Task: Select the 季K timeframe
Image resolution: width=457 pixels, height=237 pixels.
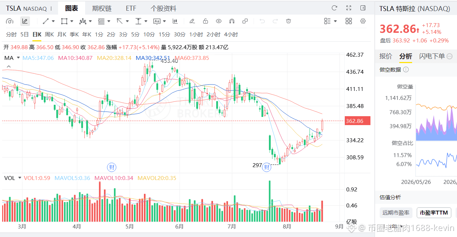Action: (74, 35)
